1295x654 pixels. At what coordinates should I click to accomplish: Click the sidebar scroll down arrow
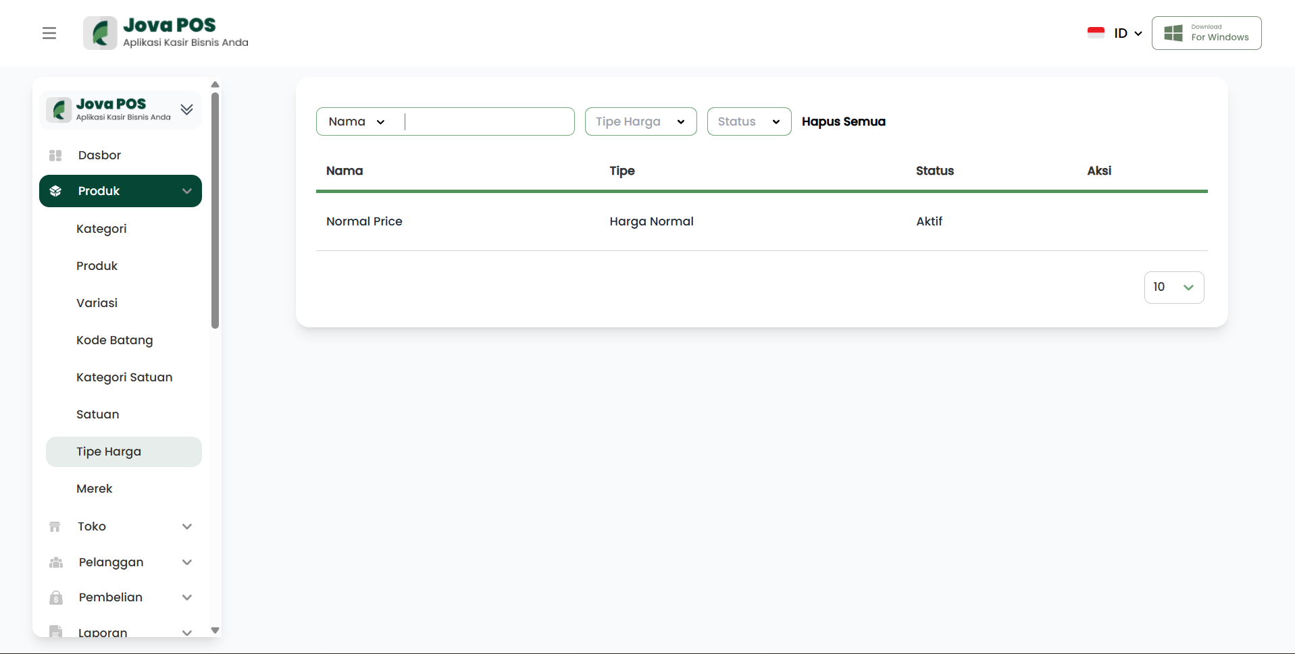(x=215, y=630)
